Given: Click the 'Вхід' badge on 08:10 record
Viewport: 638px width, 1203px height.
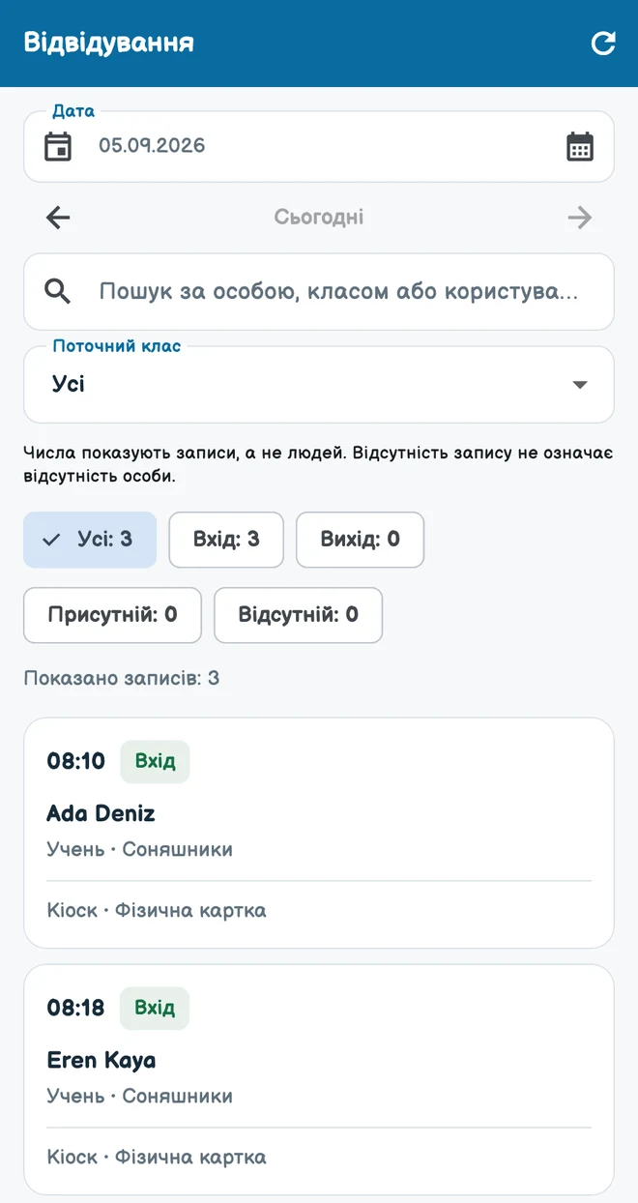Looking at the screenshot, I should pos(155,762).
